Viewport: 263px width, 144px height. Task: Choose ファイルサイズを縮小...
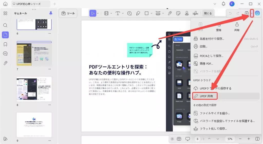226,113
